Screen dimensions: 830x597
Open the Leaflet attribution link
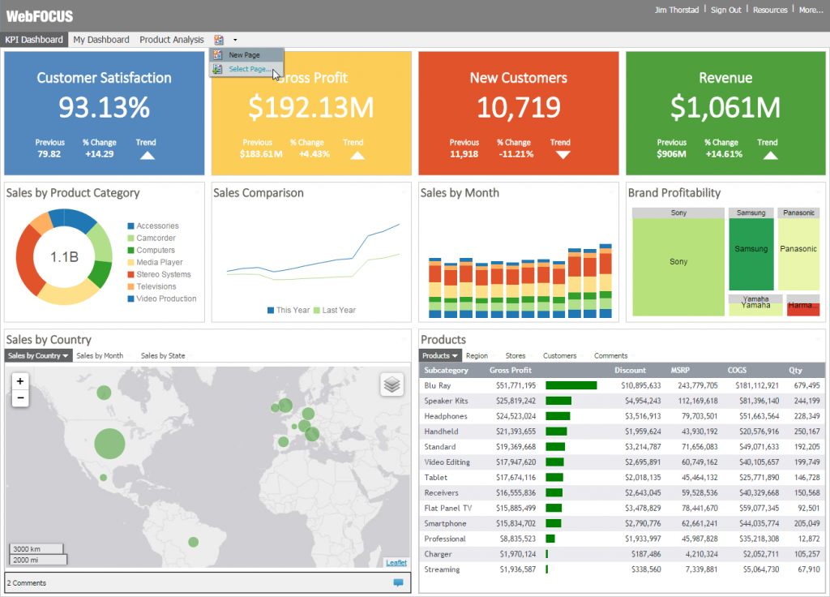[396, 563]
